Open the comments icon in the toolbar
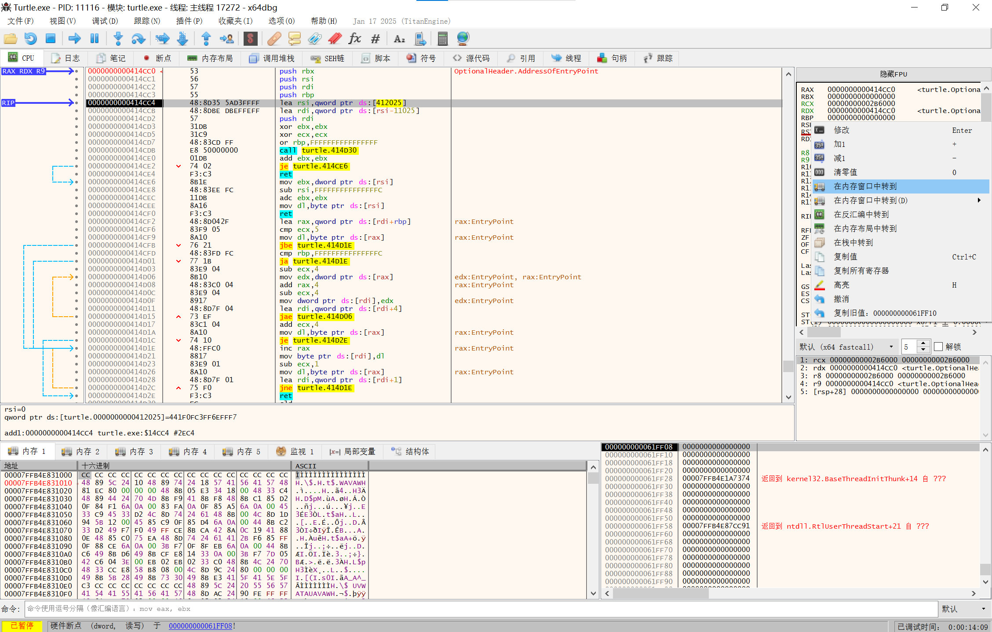This screenshot has height=632, width=992. tap(294, 39)
